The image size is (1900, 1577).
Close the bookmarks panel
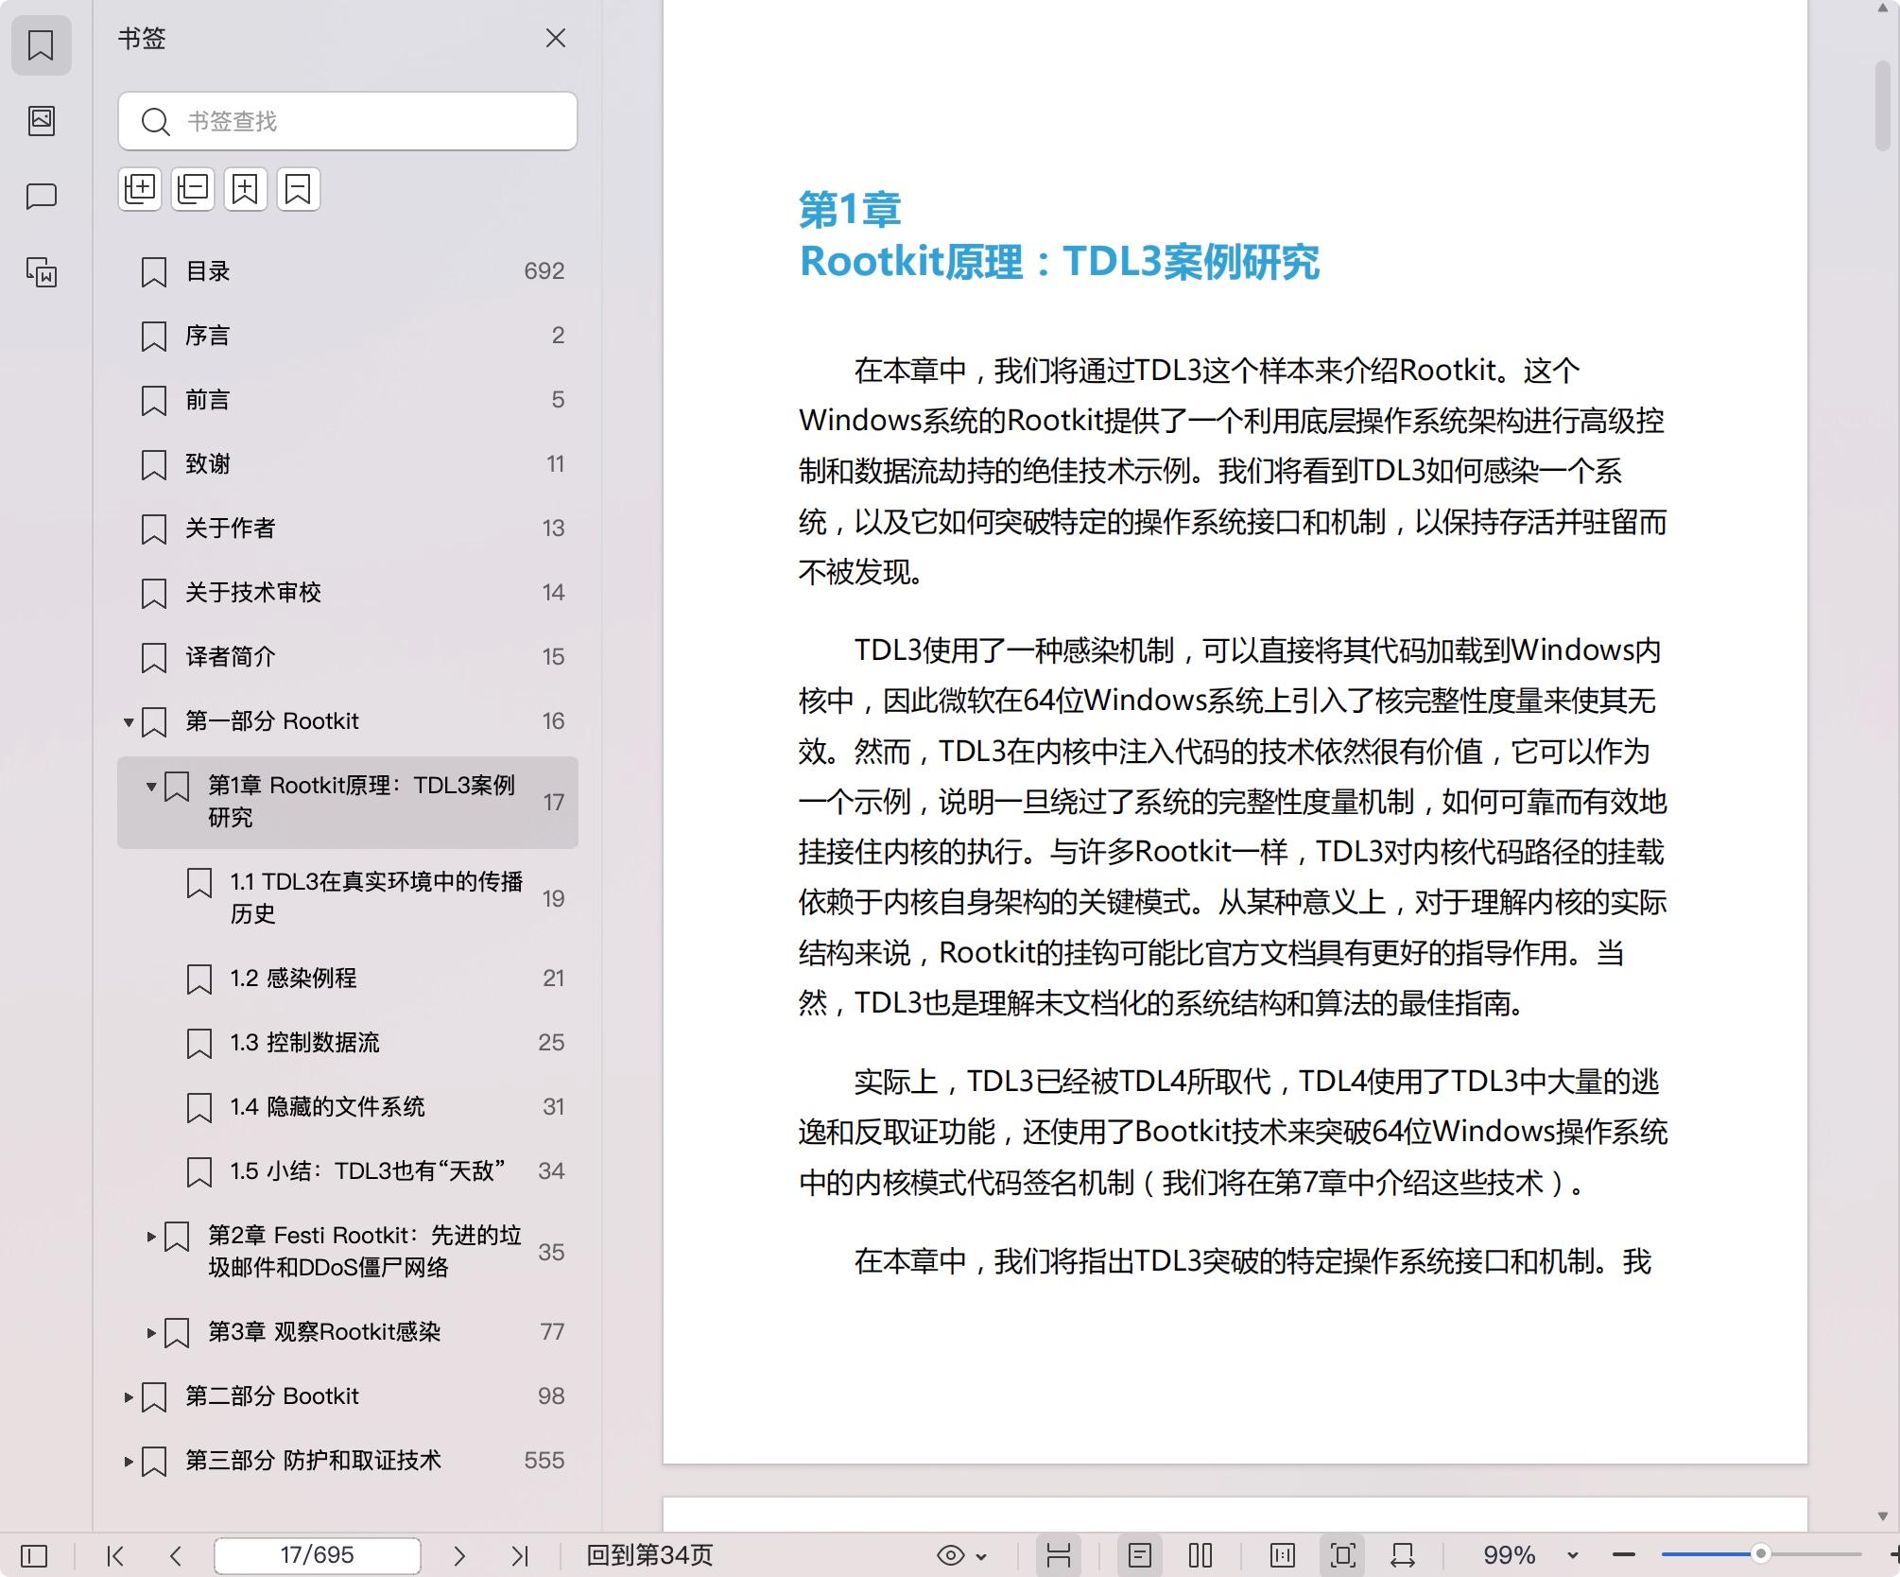tap(556, 38)
